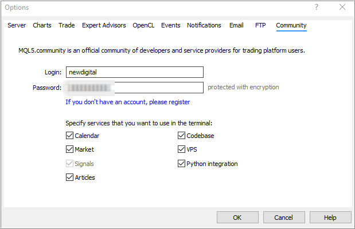Click the title bar help question mark

[317, 7]
